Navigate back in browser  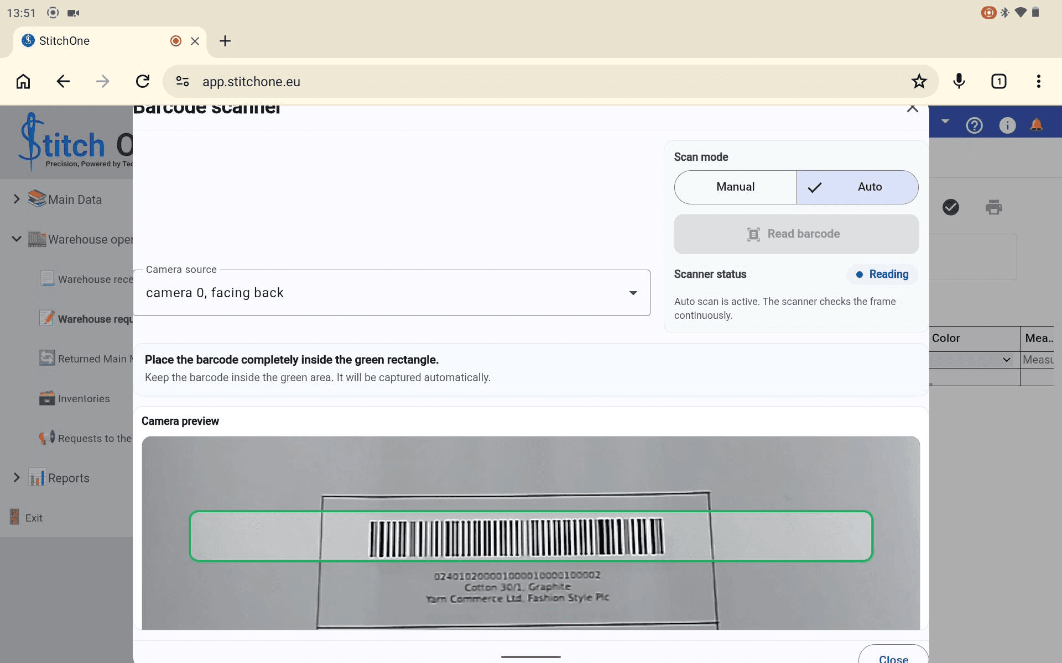pyautogui.click(x=63, y=82)
